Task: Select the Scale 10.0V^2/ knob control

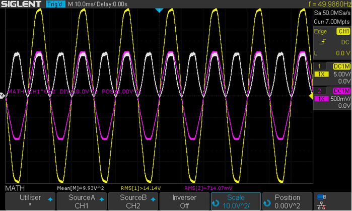Action: point(236,201)
